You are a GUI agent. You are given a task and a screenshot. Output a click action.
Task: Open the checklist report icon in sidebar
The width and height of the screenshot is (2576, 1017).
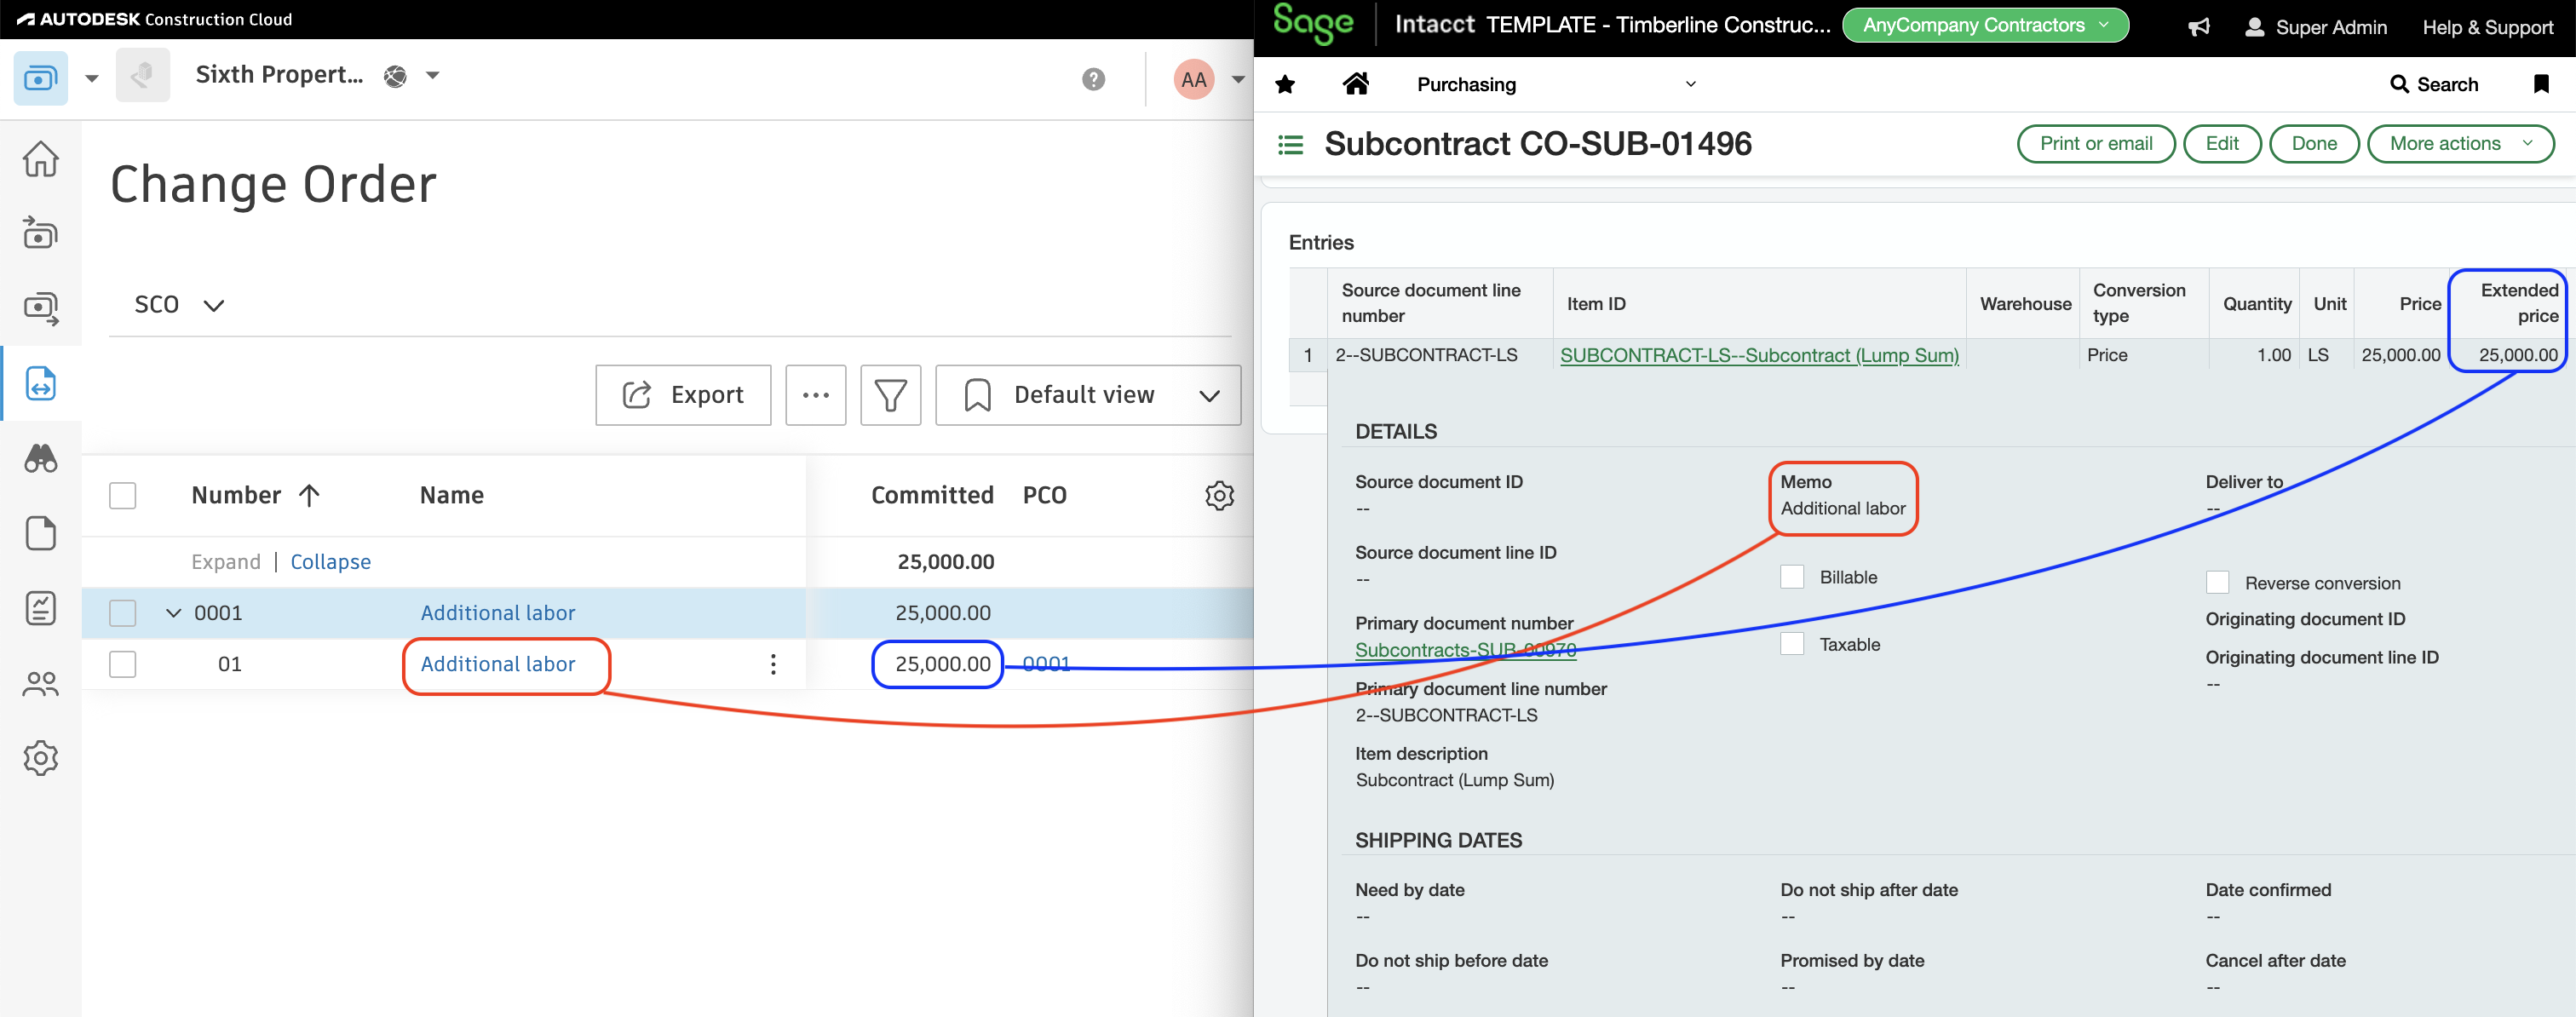click(40, 608)
